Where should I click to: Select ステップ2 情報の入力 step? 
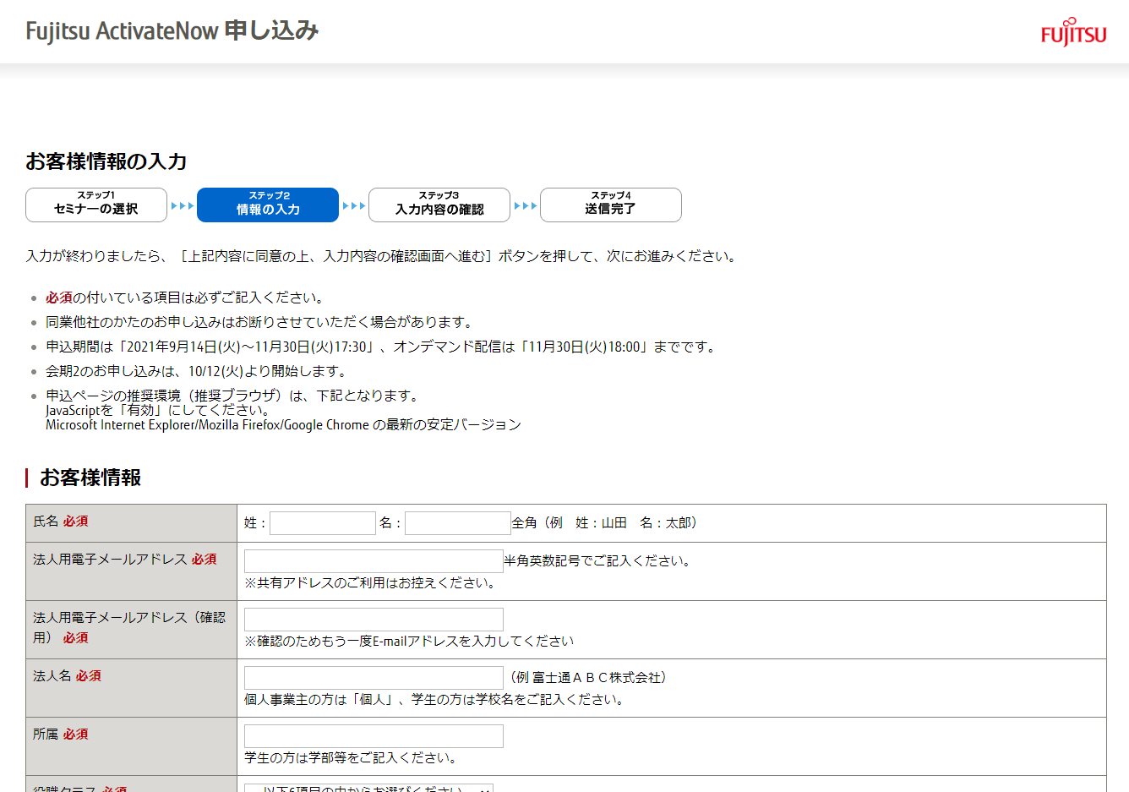coord(268,205)
